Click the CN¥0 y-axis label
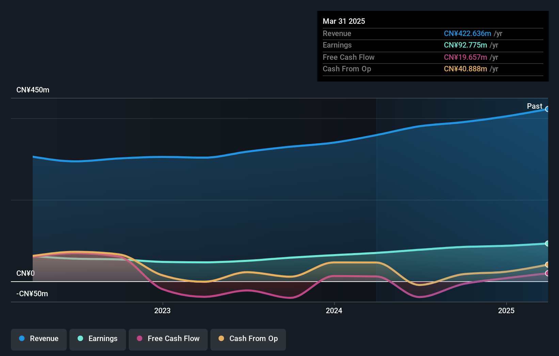The height and width of the screenshot is (356, 559). tap(26, 273)
